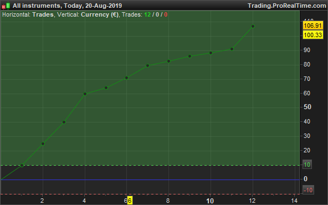Screen dimensions: 328x205
Task: Click the winning trades count 12
Action: (147, 14)
